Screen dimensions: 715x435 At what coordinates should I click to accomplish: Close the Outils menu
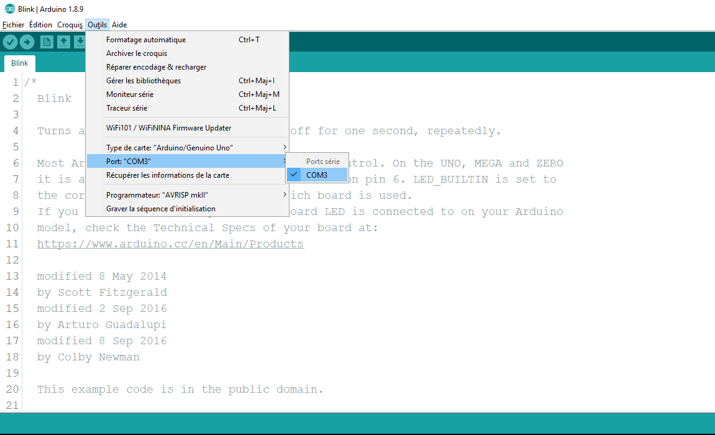97,25
